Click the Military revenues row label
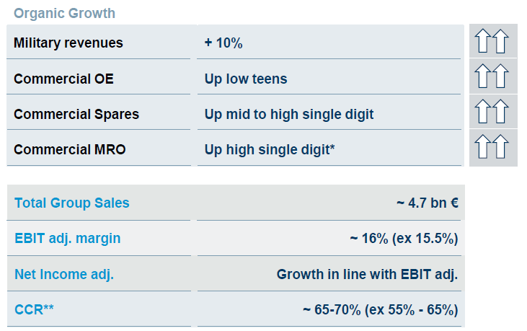 [x=68, y=43]
